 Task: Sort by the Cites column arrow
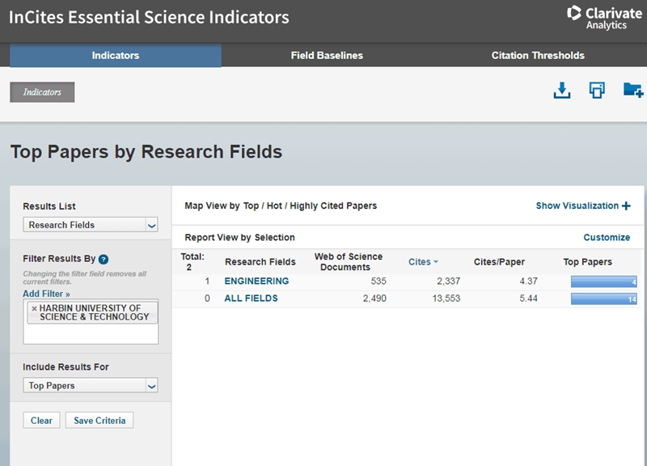pyautogui.click(x=436, y=262)
